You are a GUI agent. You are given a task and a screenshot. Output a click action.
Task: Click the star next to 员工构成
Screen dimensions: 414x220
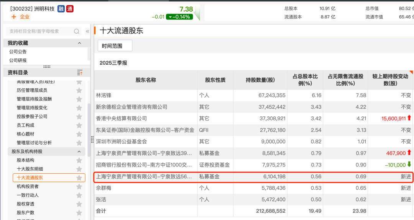(79, 125)
